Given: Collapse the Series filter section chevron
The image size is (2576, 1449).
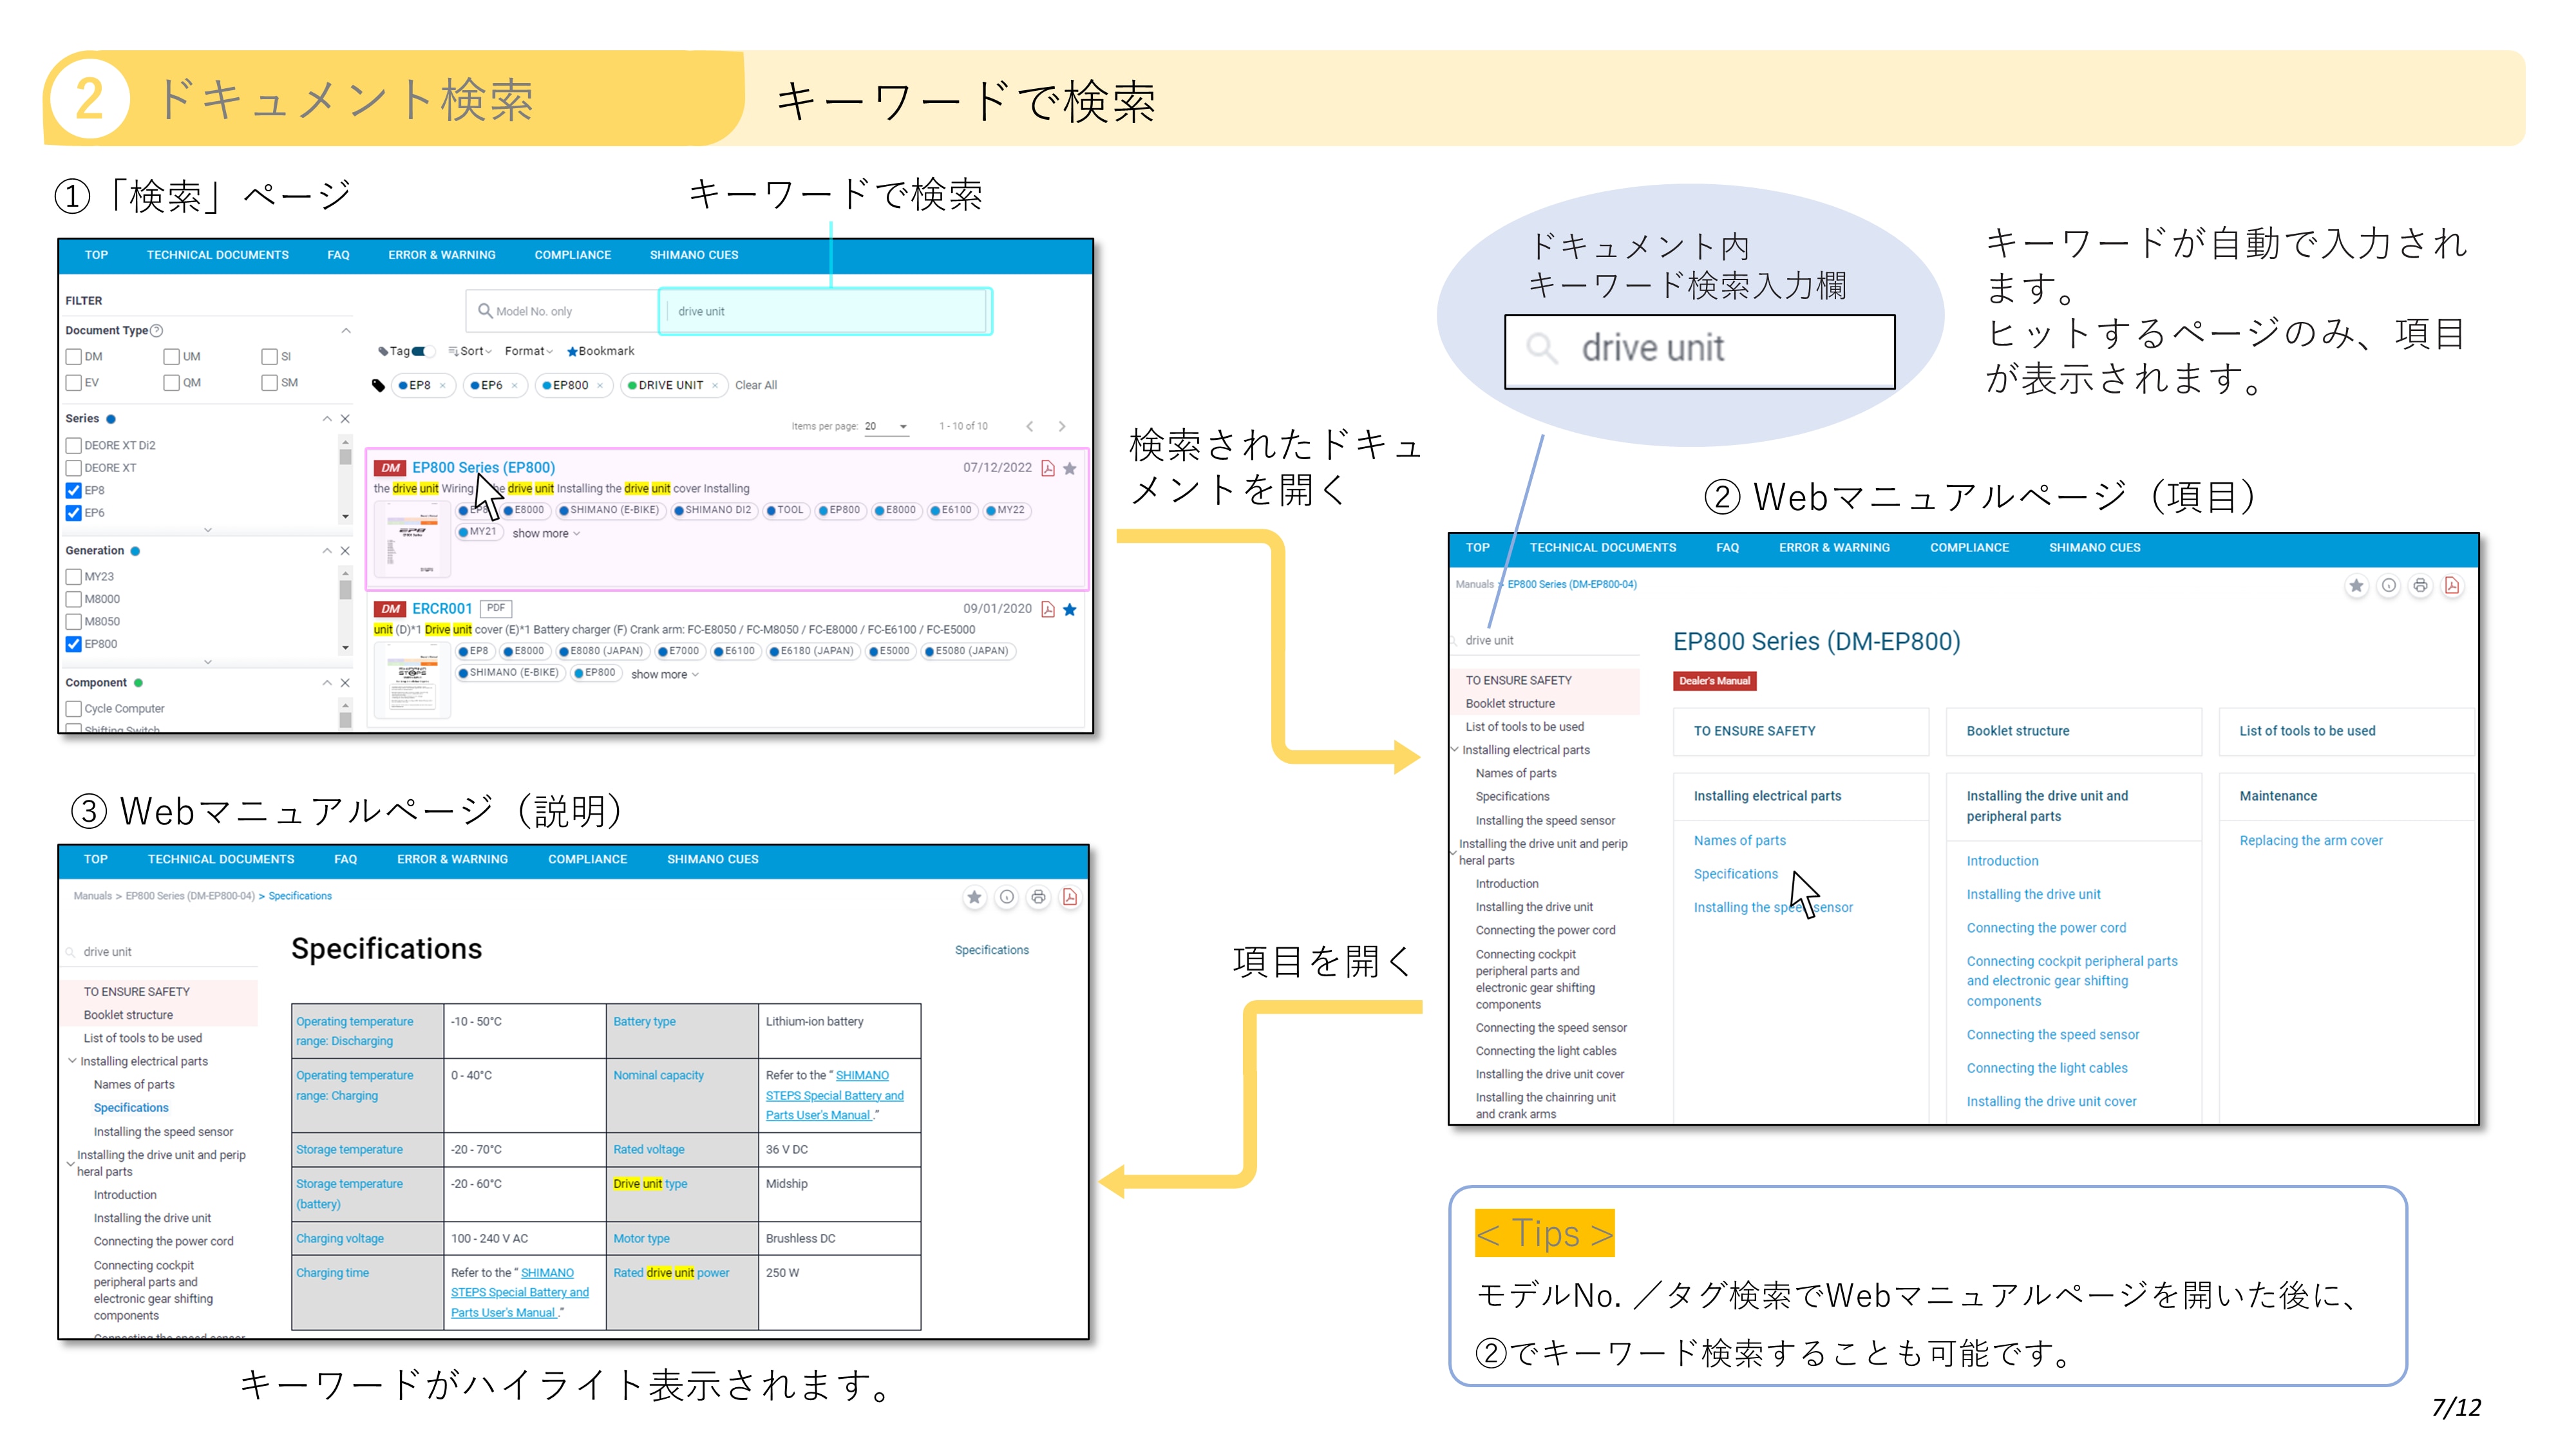Looking at the screenshot, I should coord(327,419).
